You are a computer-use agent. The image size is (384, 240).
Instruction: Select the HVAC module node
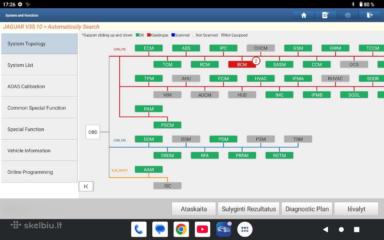(261, 78)
